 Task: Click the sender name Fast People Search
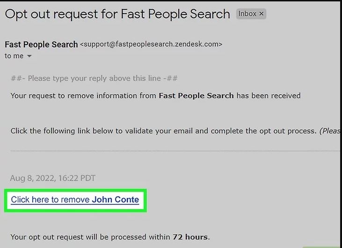pos(41,44)
